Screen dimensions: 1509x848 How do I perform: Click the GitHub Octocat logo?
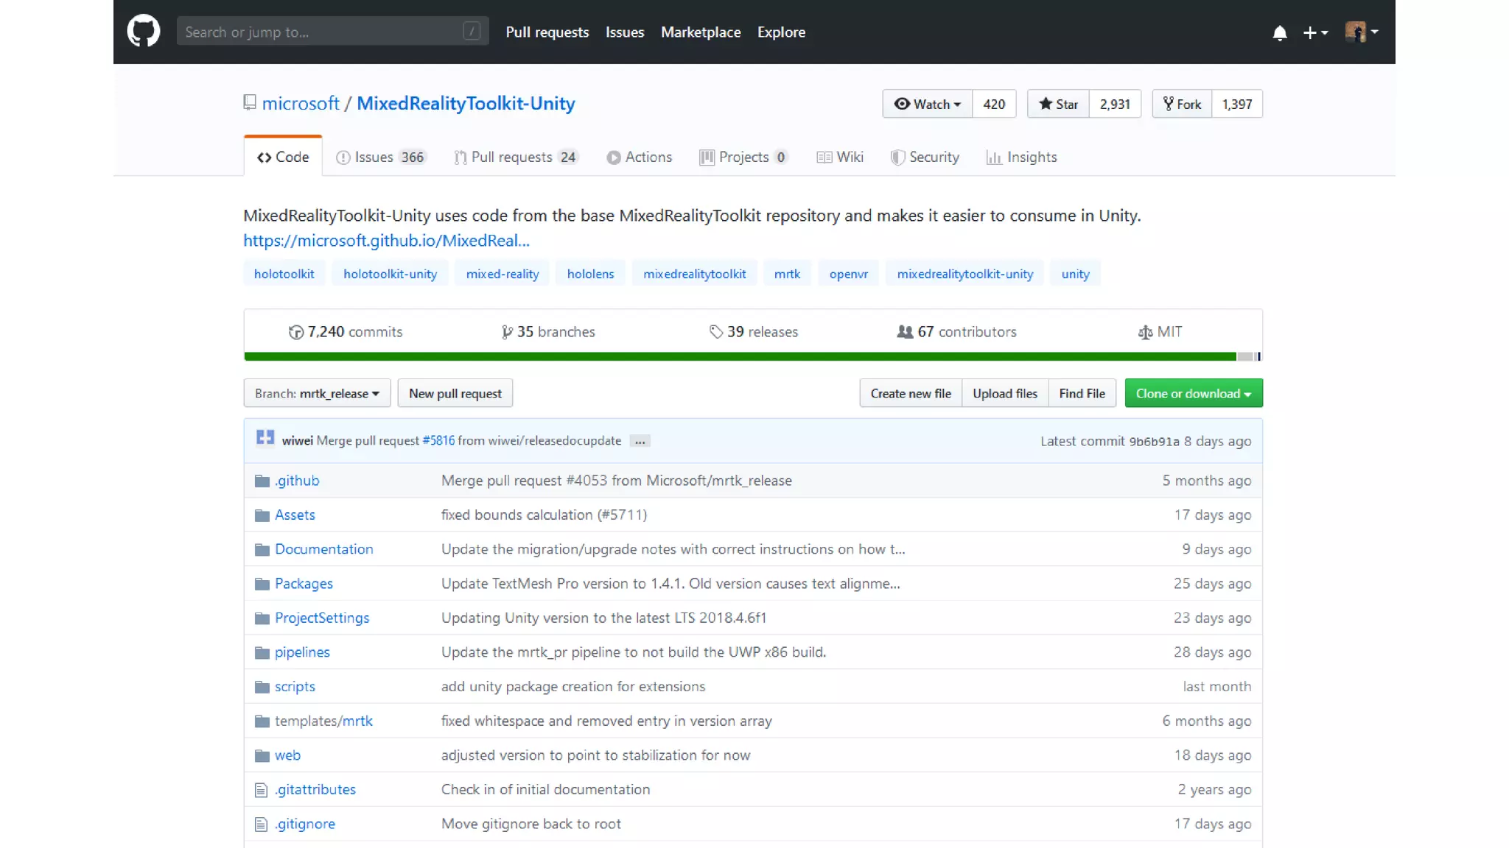[x=143, y=32]
